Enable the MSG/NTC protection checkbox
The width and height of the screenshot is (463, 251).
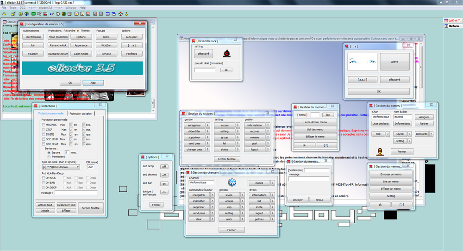44,124
